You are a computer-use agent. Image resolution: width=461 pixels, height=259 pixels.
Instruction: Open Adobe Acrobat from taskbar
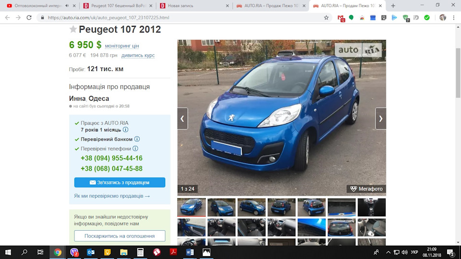[x=173, y=252]
